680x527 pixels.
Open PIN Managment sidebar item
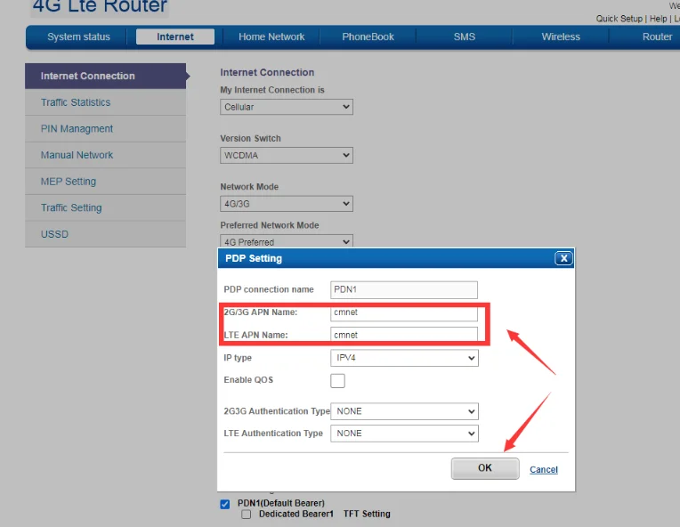click(x=77, y=129)
